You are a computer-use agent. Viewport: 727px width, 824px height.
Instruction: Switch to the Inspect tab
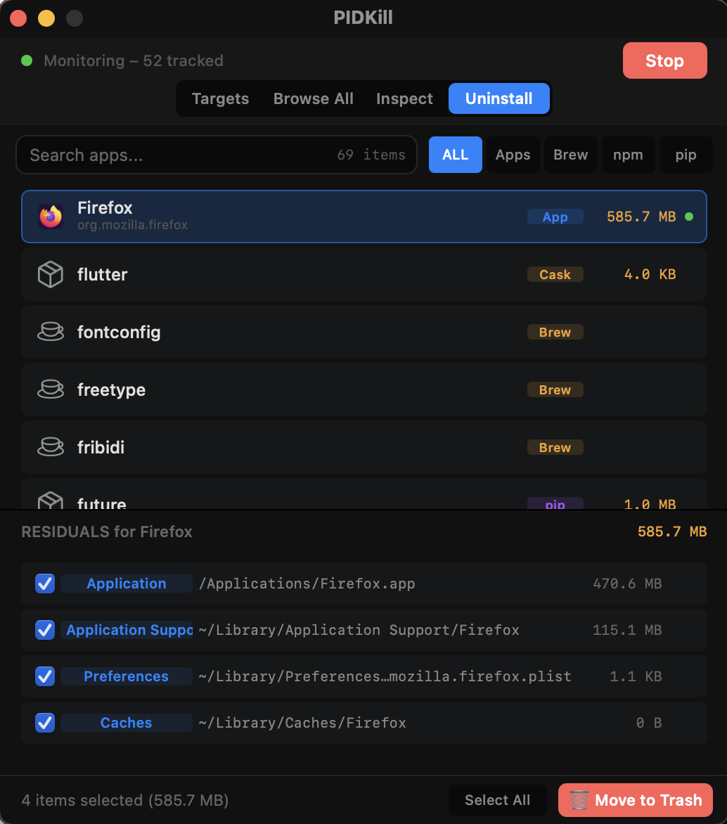tap(404, 98)
